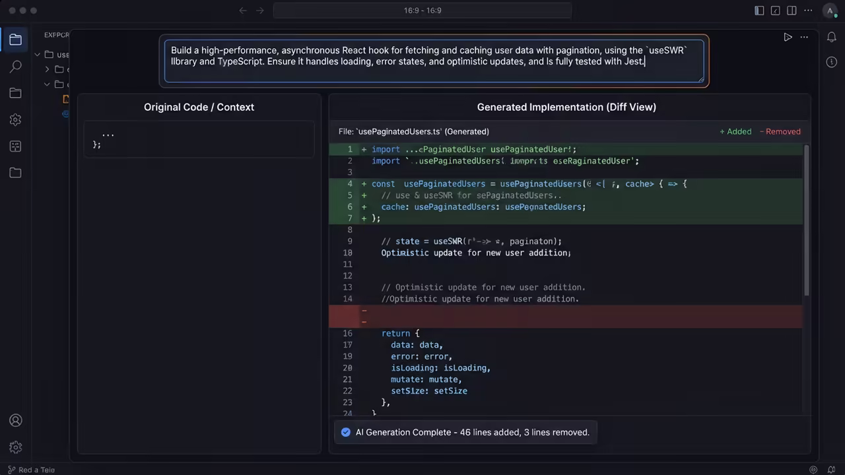
Task: Click line 22 'setSize: setSize'
Action: (x=429, y=391)
